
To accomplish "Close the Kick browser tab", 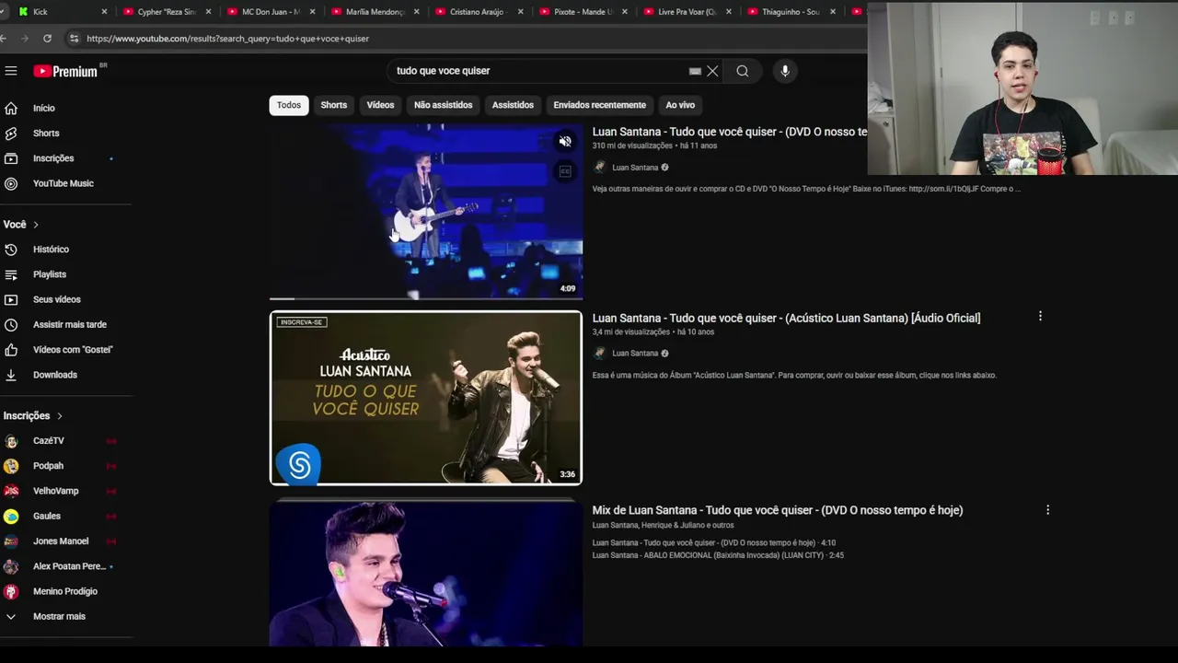I will [x=104, y=12].
